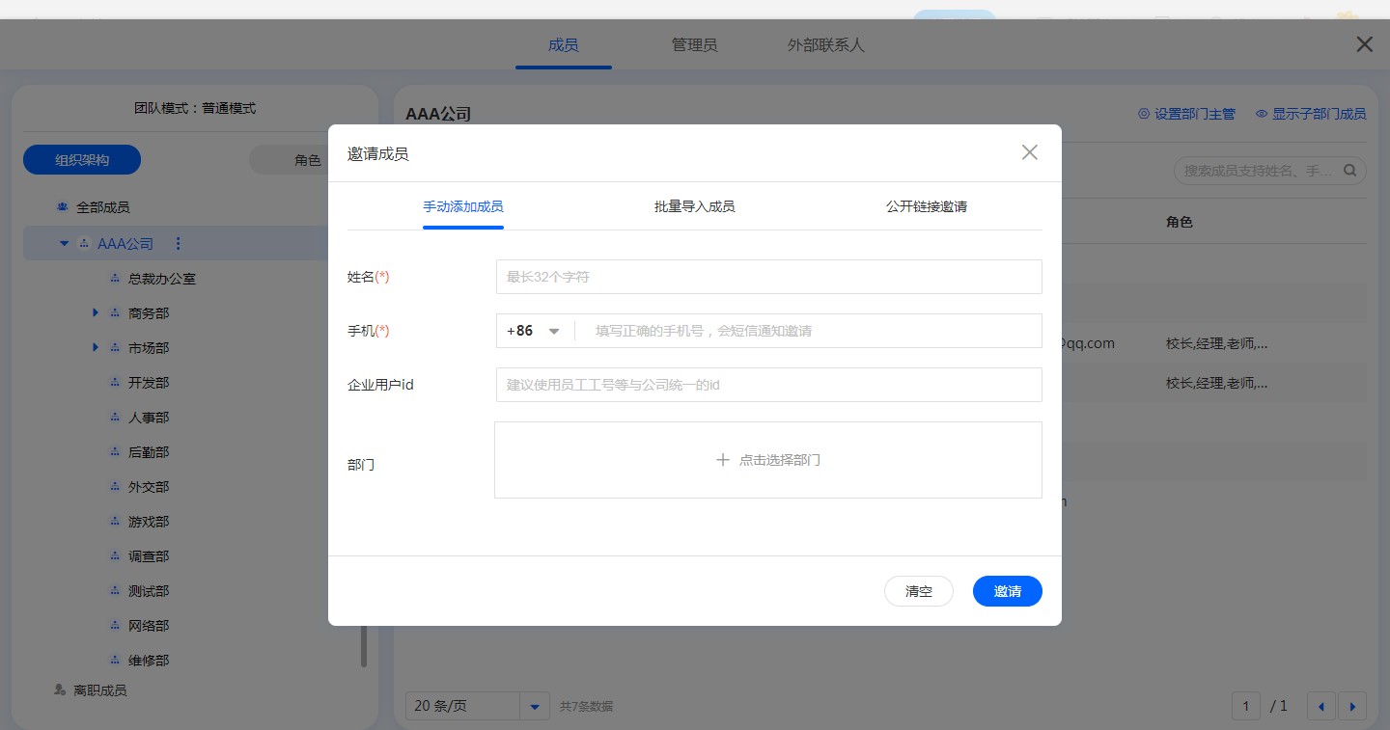Open the 20 条/页 page size dropdown
1390x730 pixels.
(534, 707)
